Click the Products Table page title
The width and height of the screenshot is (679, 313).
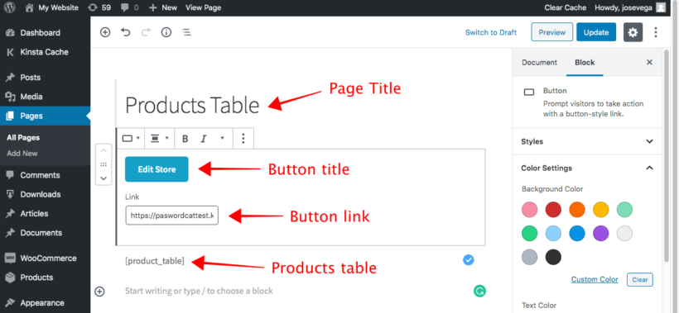tap(192, 105)
